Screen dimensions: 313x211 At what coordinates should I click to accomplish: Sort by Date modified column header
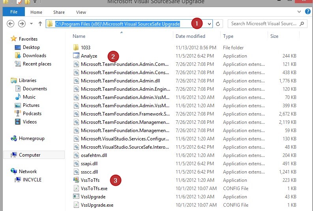(190, 36)
